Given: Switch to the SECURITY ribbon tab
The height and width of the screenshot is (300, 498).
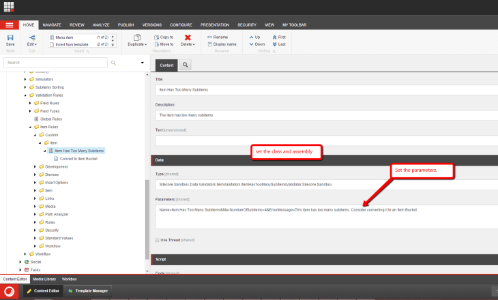Looking at the screenshot, I should 247,25.
